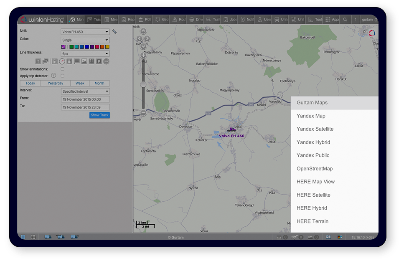Pan the map up with arrow button
Viewport: 404px width, 261px height.
coord(143,31)
